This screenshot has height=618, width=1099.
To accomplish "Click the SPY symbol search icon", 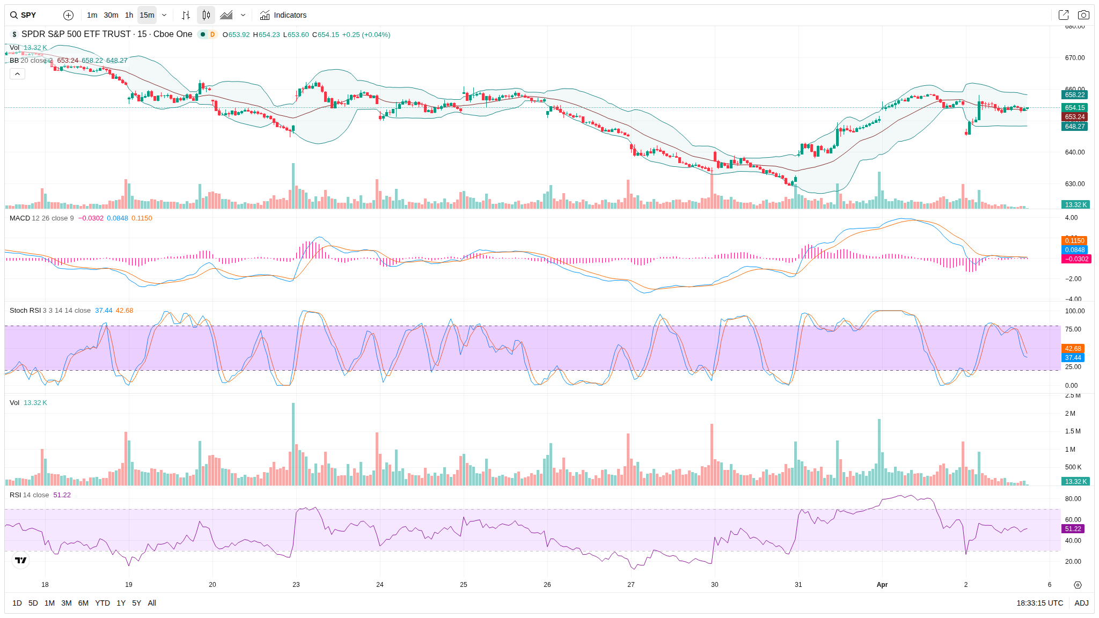I will pos(14,15).
